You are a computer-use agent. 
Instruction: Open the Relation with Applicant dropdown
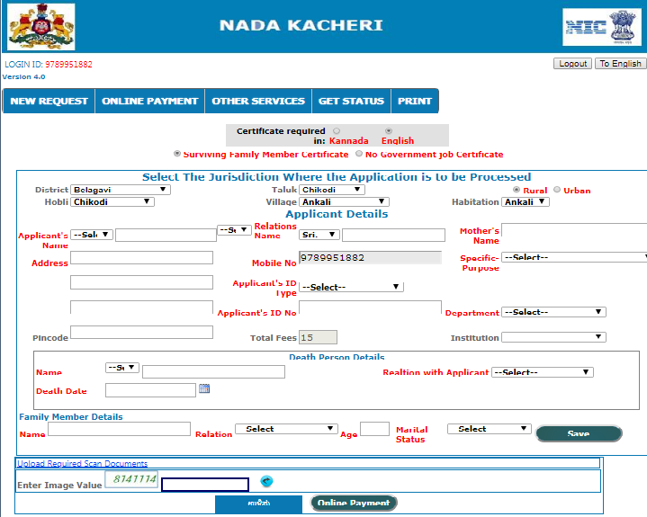(543, 372)
